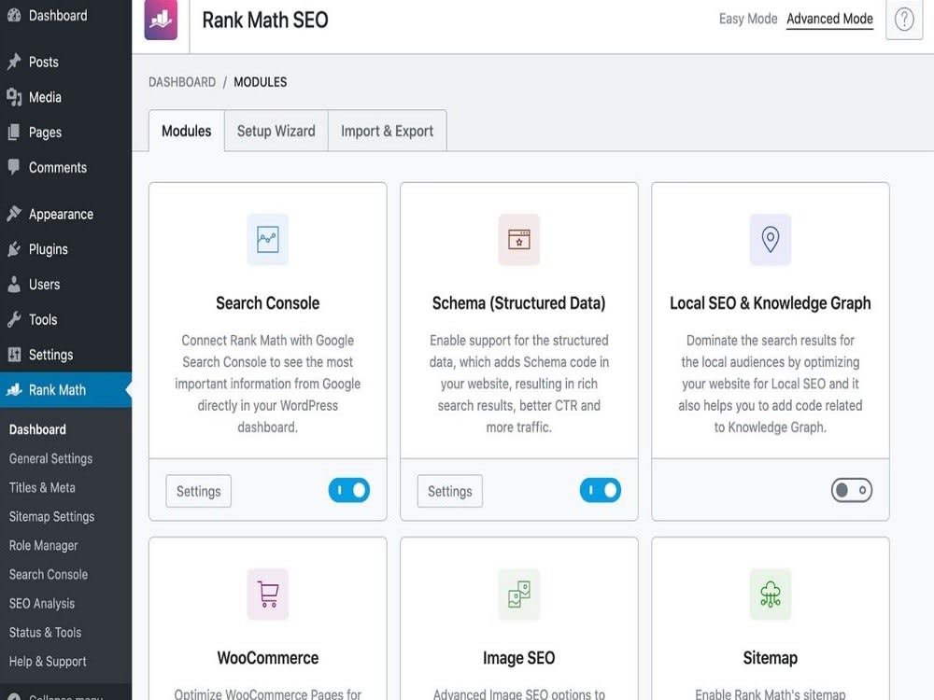Open General Settings submenu item

tap(50, 458)
